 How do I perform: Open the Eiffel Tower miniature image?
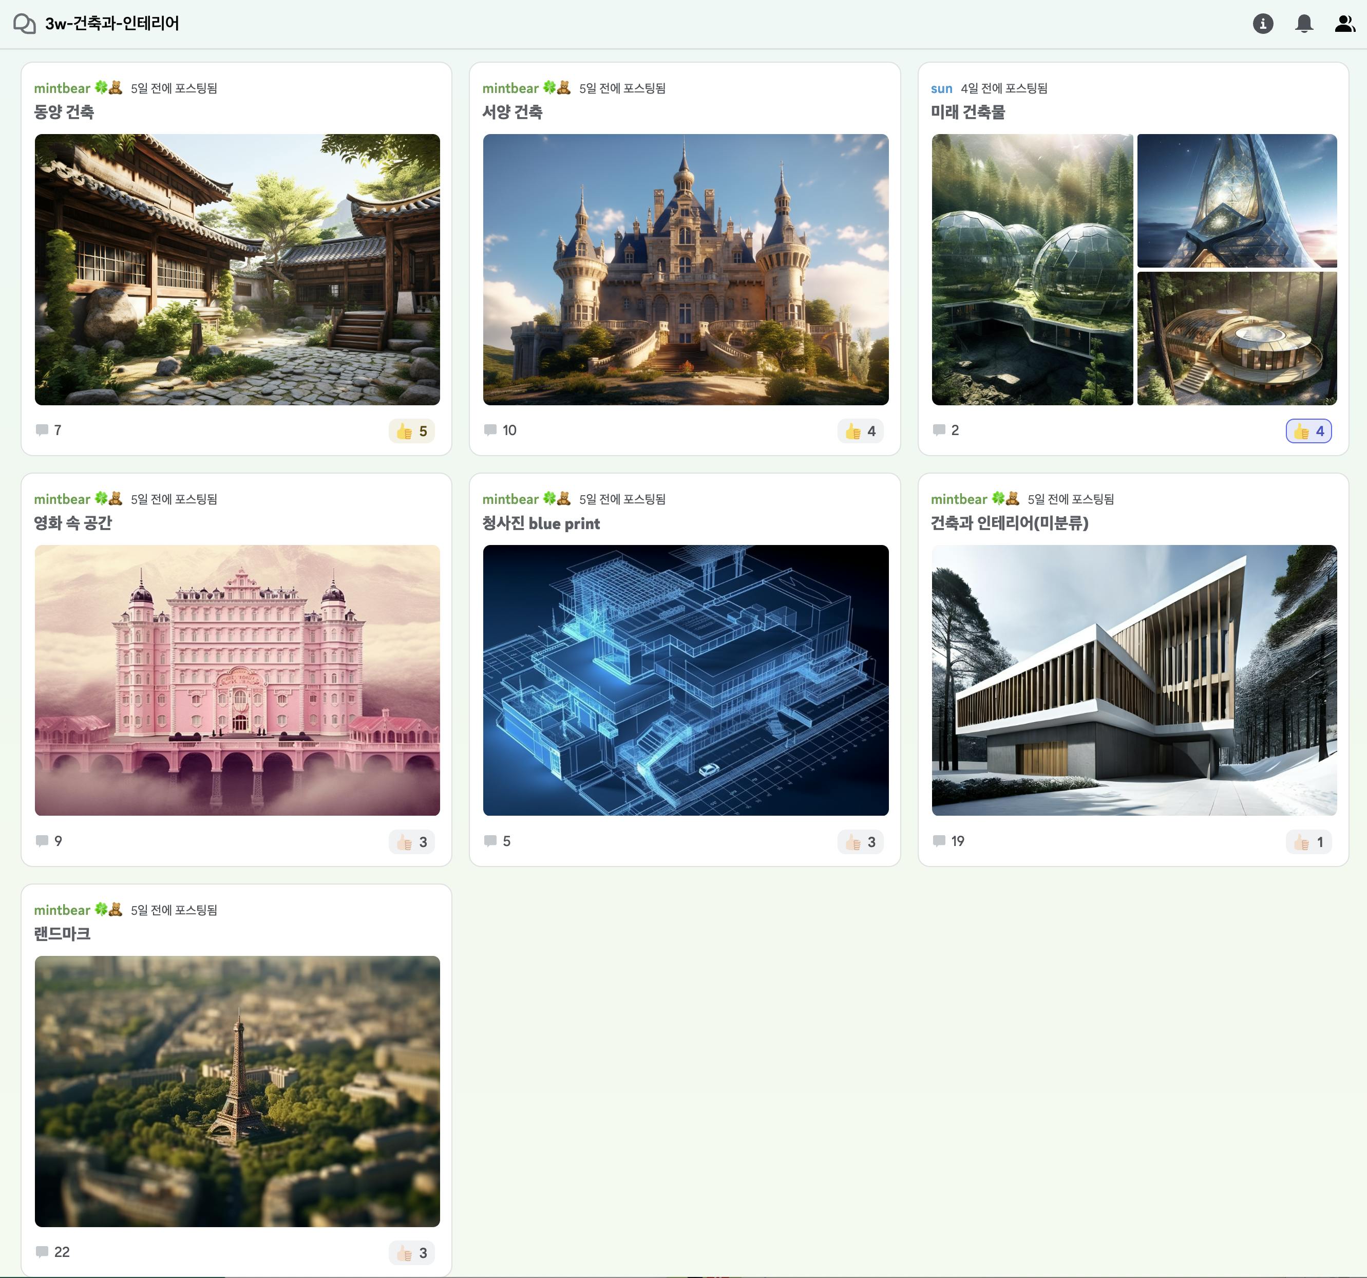pyautogui.click(x=237, y=1091)
